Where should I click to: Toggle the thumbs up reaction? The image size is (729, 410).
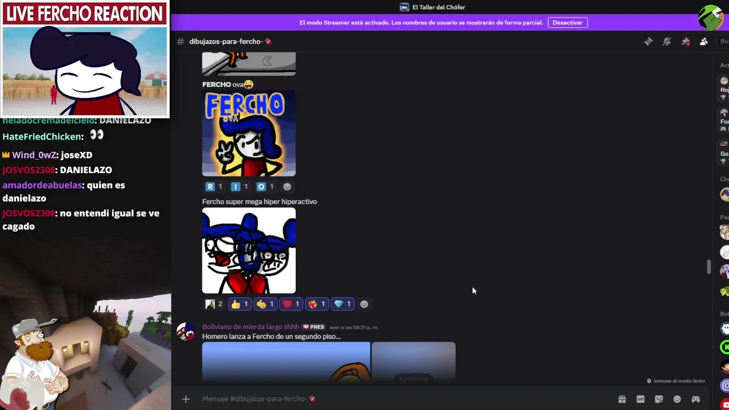coord(240,304)
